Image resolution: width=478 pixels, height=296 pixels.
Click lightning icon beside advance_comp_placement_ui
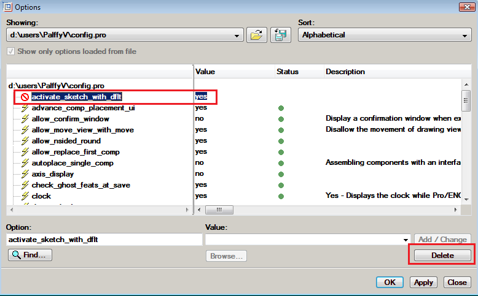[x=25, y=108]
